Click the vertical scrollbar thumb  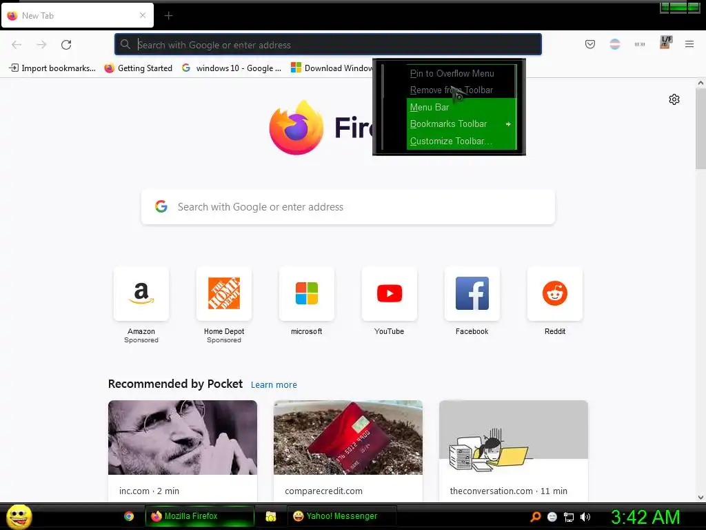[x=700, y=129]
